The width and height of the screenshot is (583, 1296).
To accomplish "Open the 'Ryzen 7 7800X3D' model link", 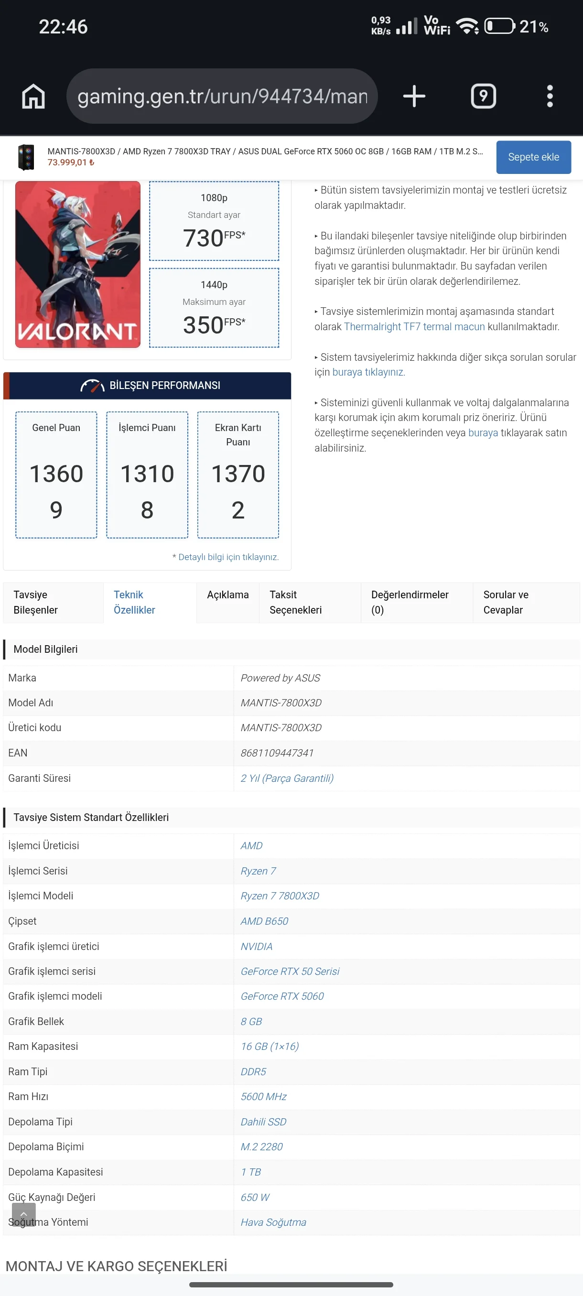I will [280, 896].
